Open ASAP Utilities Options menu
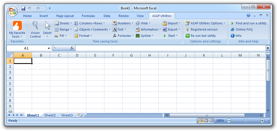The width and height of the screenshot is (277, 131). (205, 23)
